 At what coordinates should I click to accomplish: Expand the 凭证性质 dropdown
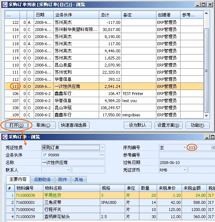102,147
